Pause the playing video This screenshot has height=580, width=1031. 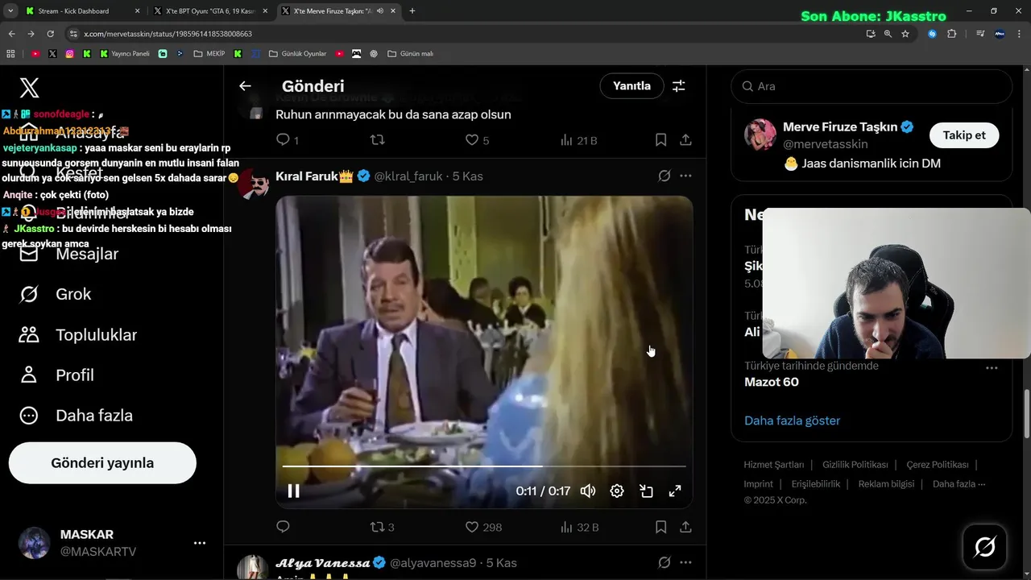tap(294, 491)
